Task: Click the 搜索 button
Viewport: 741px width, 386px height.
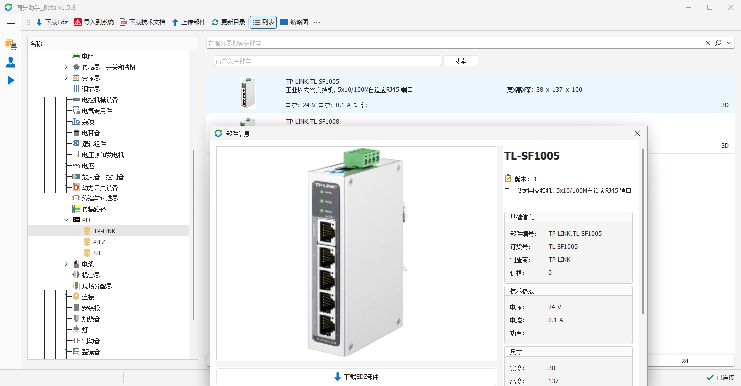Action: 461,61
